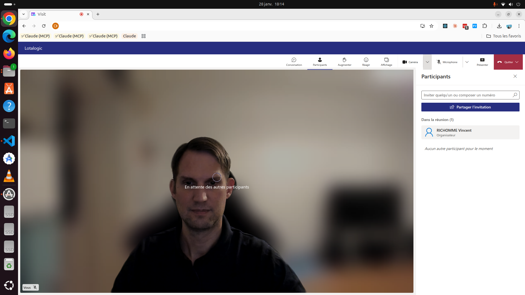Click the orange starburst Claude extension icon
This screenshot has height=295, width=525.
[x=455, y=26]
